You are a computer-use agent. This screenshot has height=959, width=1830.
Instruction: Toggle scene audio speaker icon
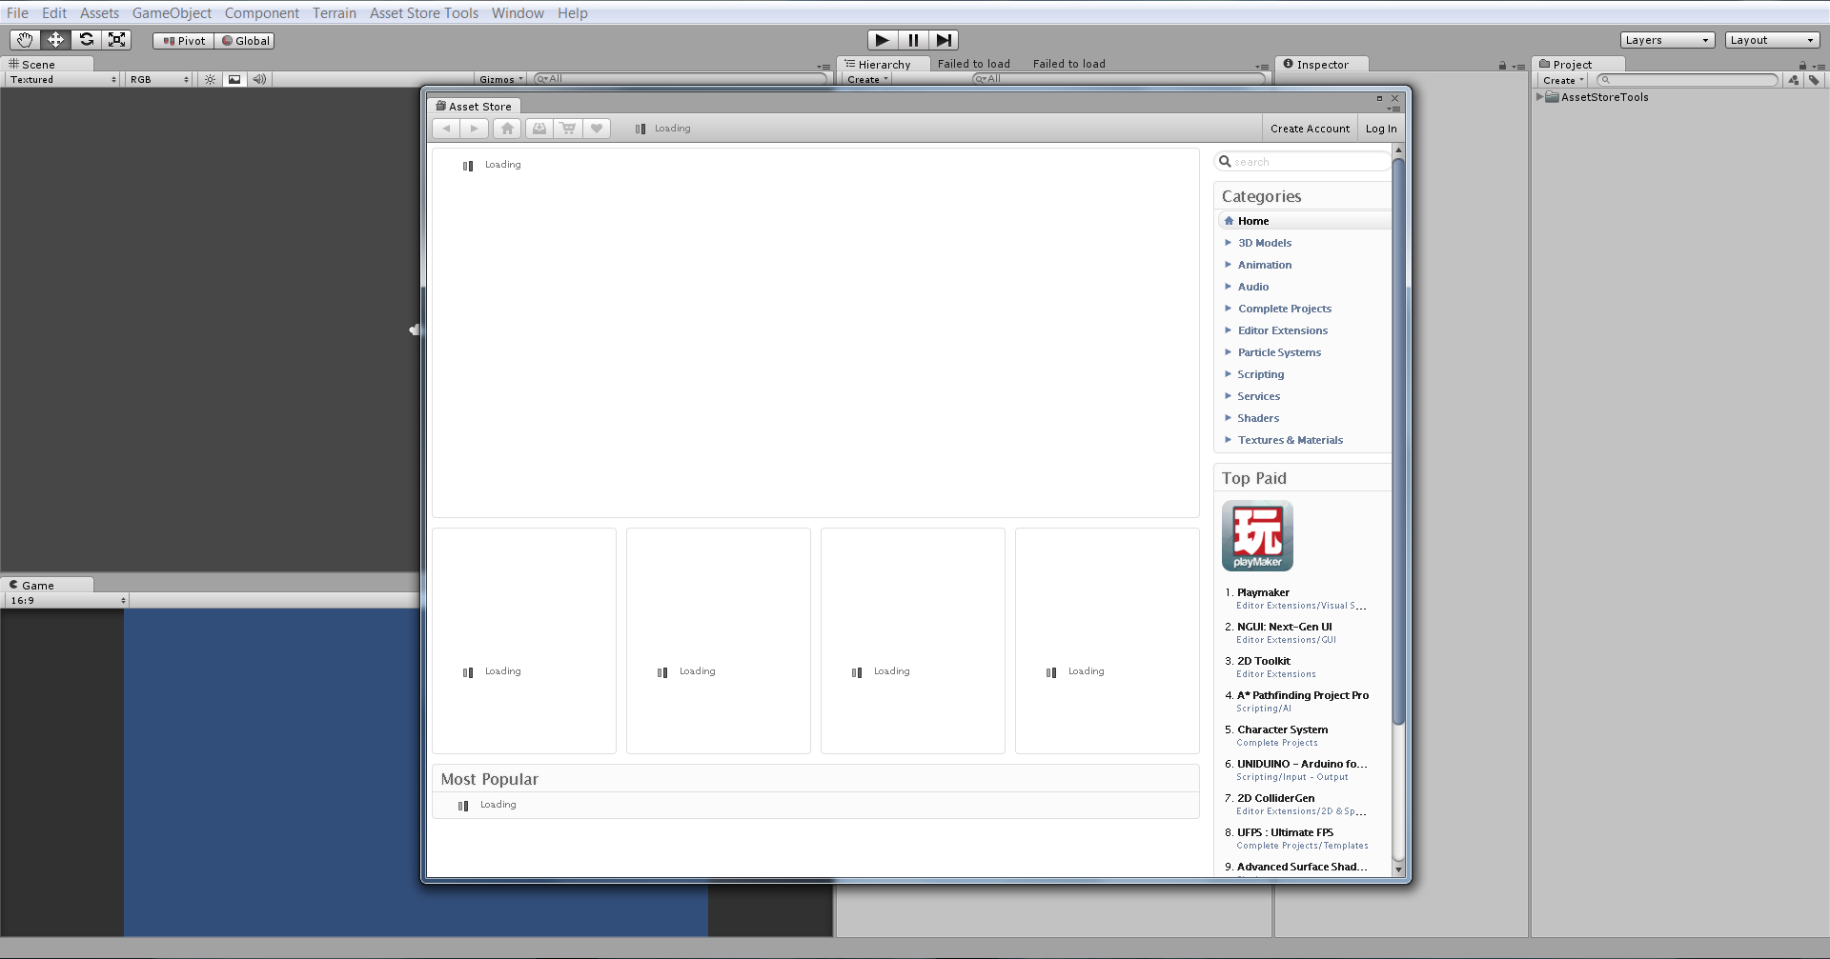tap(259, 80)
